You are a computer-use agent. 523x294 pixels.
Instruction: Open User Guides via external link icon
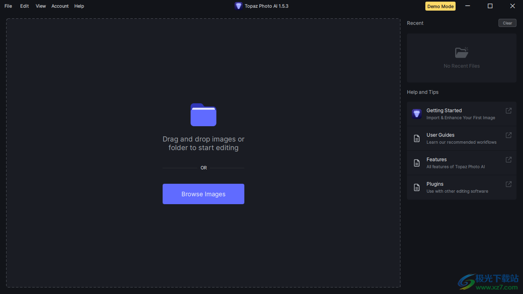pos(509,135)
